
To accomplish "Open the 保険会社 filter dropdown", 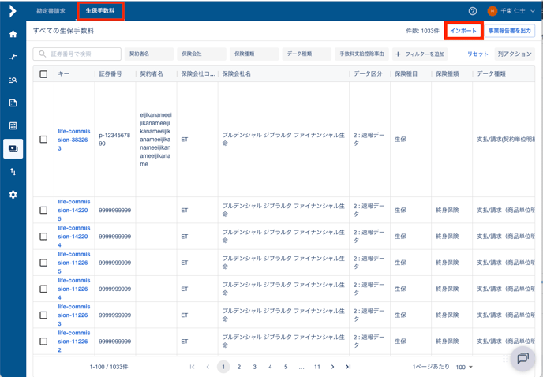I will (201, 54).
